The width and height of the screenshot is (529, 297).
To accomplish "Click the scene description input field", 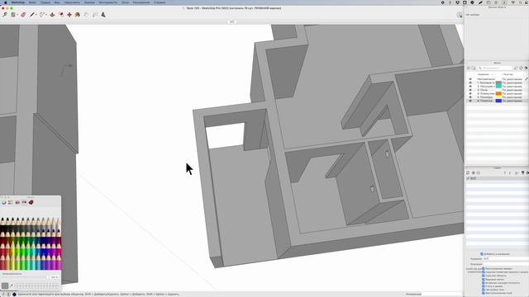I will tap(506, 264).
